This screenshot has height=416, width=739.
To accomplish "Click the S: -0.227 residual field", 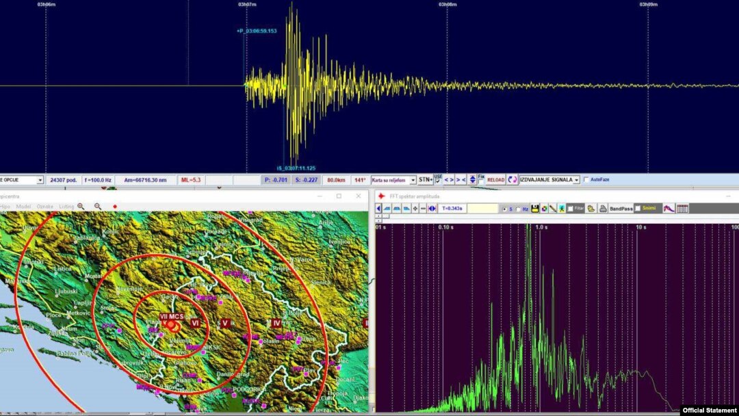I will pos(307,180).
